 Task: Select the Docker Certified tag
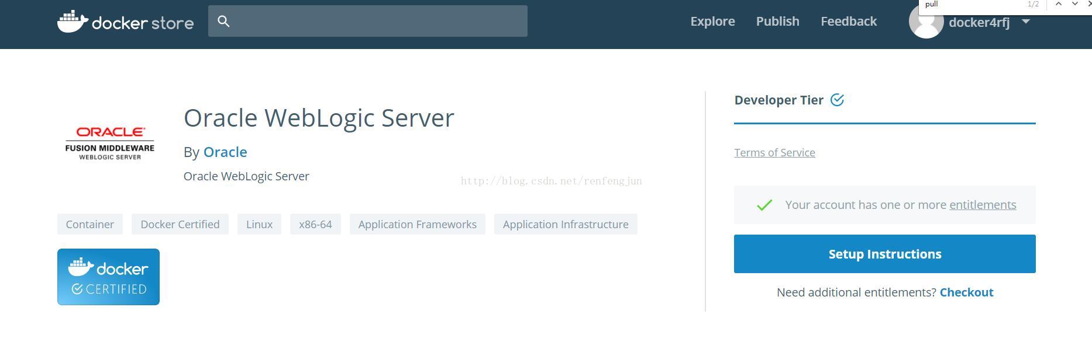[180, 224]
